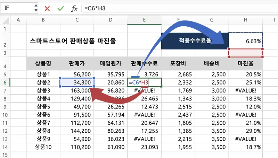Select row 1 header

[x=5, y=29]
